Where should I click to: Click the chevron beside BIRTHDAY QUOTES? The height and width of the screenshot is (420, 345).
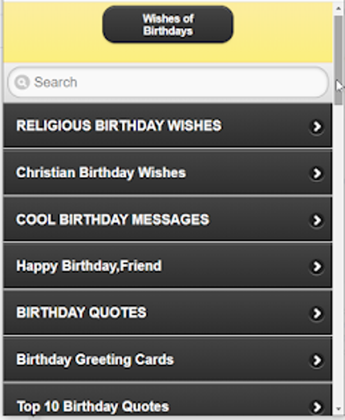(317, 313)
